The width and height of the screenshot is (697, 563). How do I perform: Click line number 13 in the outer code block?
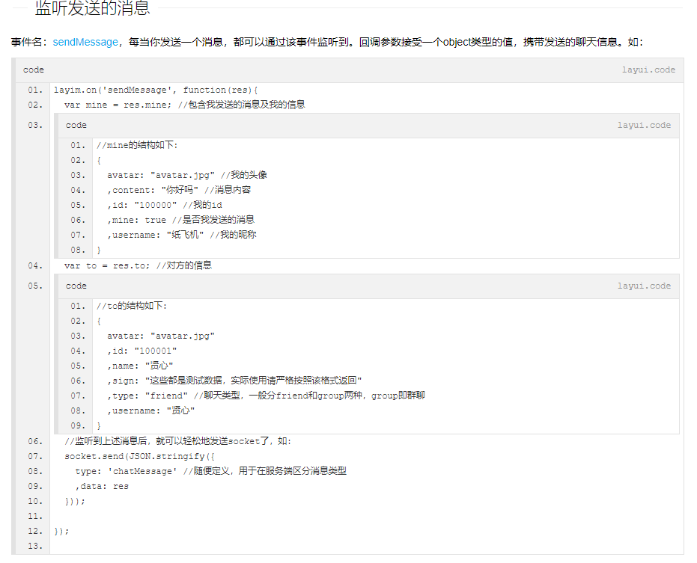click(35, 546)
